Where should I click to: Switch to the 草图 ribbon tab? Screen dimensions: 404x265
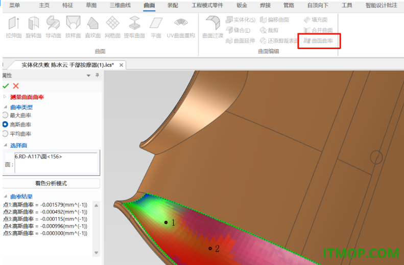[91, 5]
